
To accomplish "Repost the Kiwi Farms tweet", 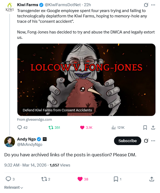I will click(54, 127).
